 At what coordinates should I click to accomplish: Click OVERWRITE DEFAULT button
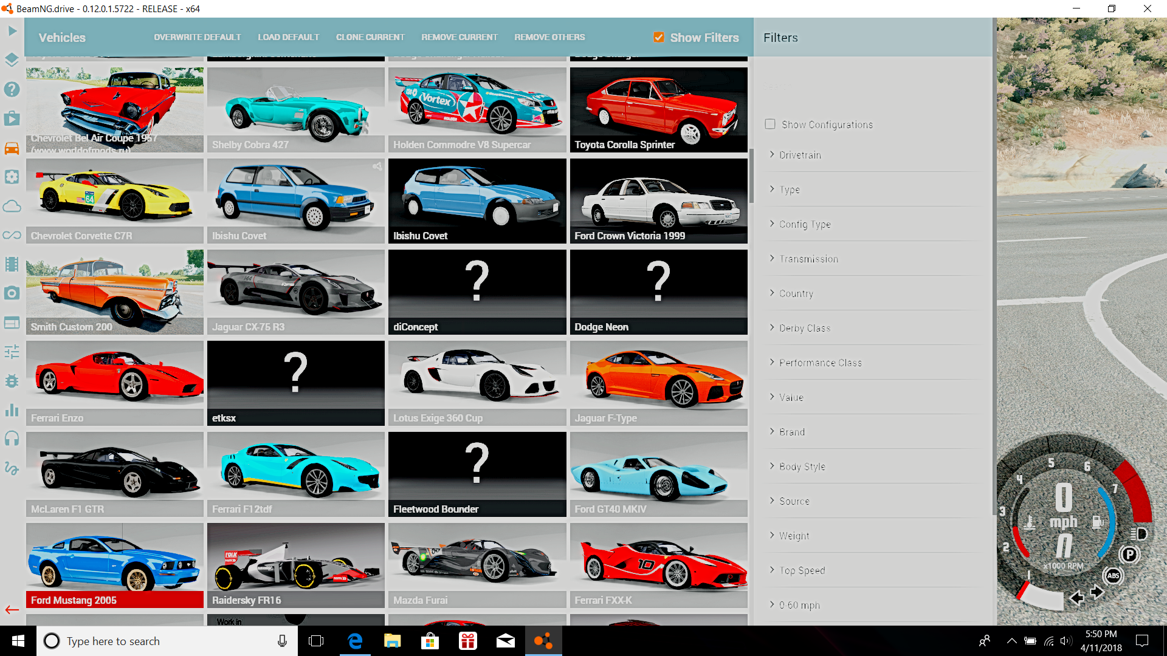point(198,37)
